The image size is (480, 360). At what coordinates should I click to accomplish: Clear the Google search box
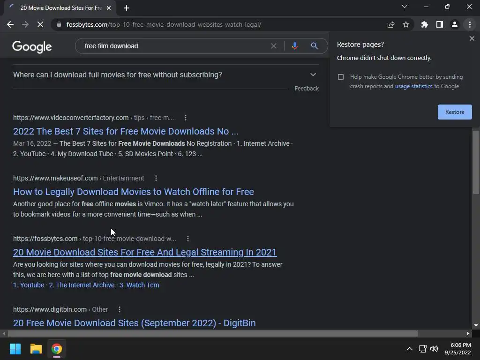pos(274,46)
